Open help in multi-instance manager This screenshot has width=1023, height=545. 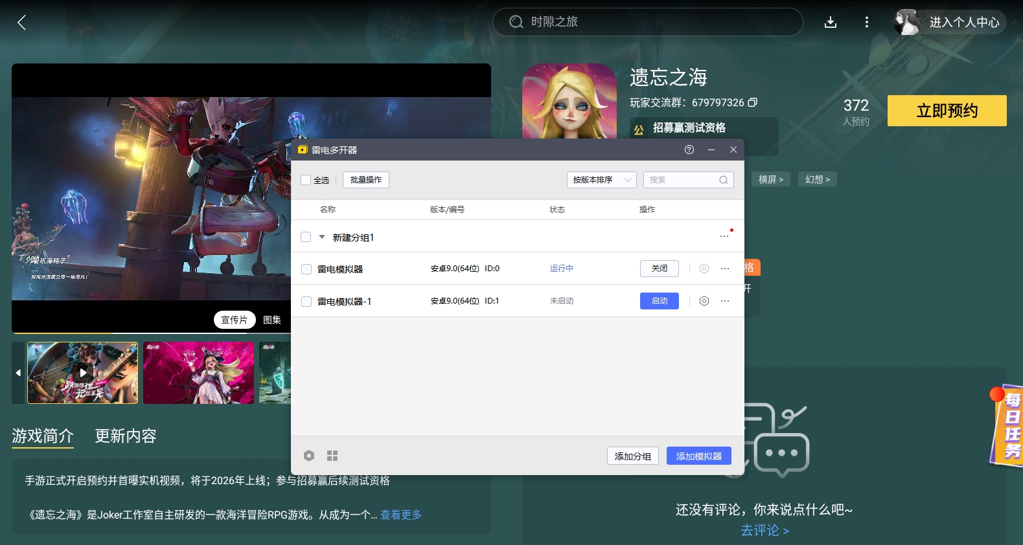[689, 150]
